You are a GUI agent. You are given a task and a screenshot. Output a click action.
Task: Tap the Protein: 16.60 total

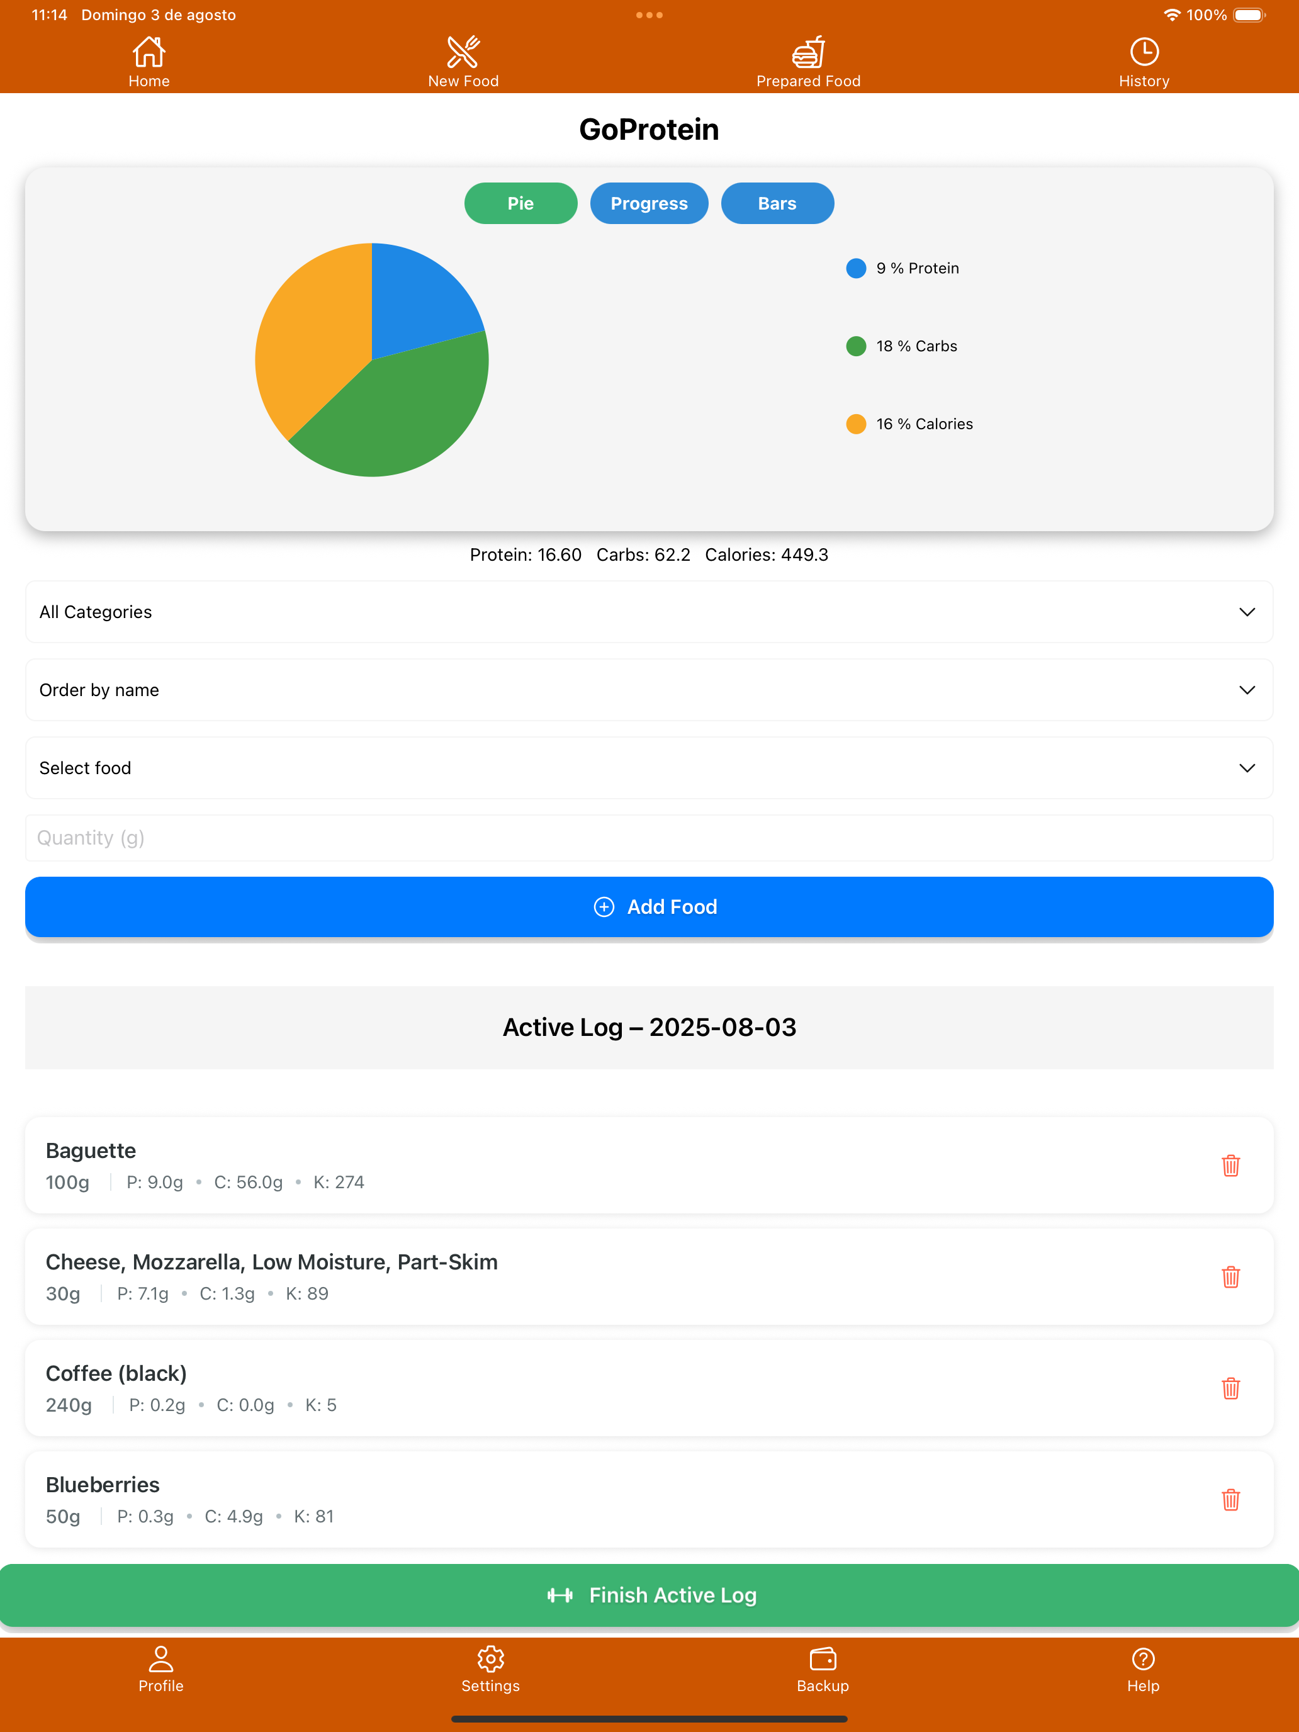[x=526, y=554]
